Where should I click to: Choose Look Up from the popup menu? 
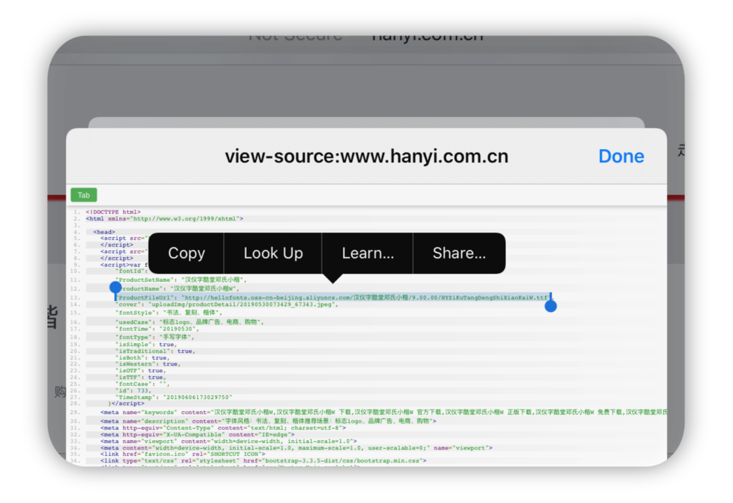coord(273,254)
